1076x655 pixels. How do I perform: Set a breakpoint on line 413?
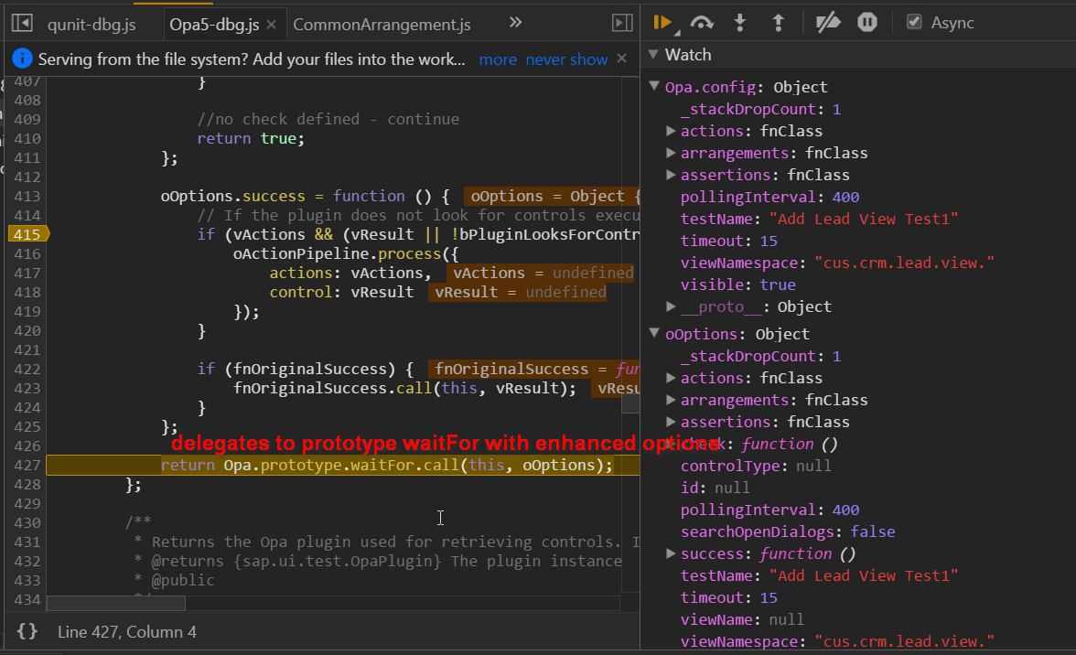pos(27,196)
